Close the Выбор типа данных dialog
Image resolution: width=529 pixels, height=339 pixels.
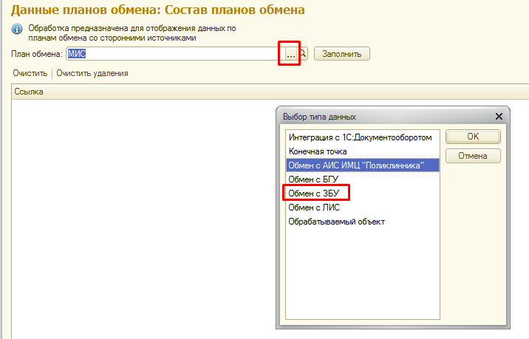(499, 117)
